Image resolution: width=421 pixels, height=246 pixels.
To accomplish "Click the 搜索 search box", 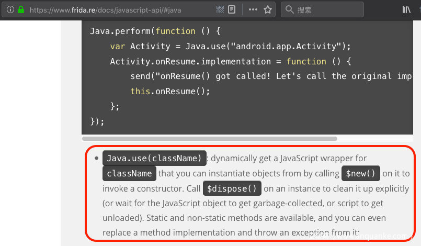I will 327,9.
